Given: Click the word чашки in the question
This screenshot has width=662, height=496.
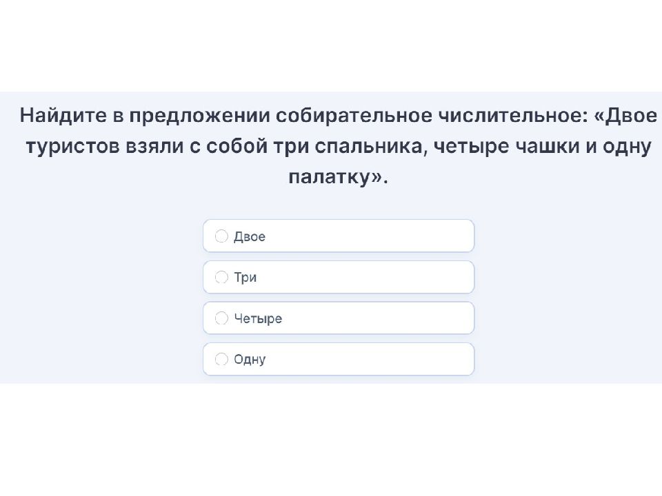Looking at the screenshot, I should (548, 146).
